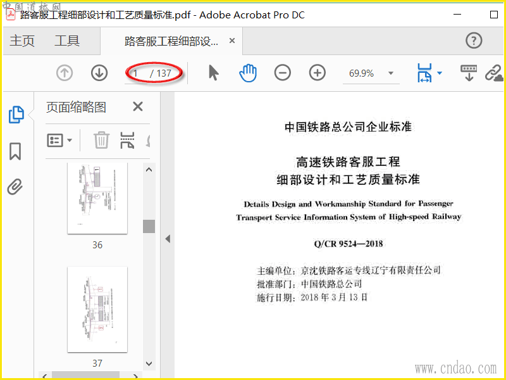506x380 pixels.
Task: Select the 路客服工程细部设... document tab
Action: point(171,41)
